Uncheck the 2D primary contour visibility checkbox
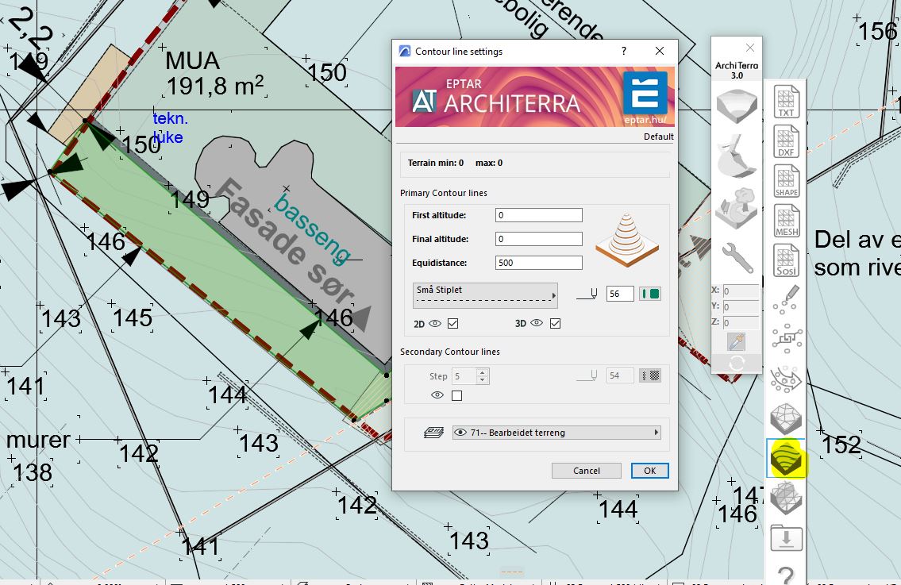The image size is (901, 585). pos(452,323)
